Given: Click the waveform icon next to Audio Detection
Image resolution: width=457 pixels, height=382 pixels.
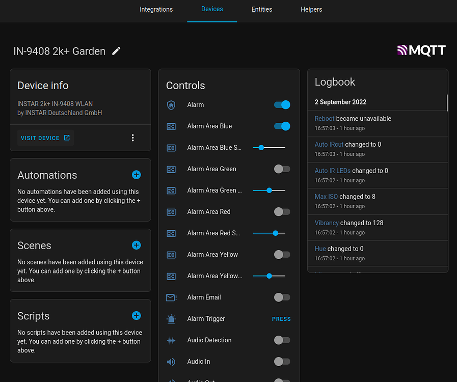Looking at the screenshot, I should [171, 340].
